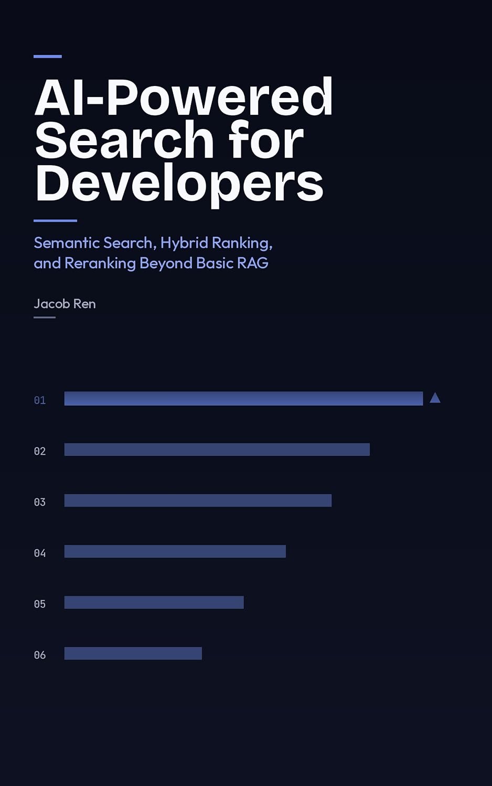Click the subtitle starting "Semantic Search, Hybrid Ranking"
The height and width of the screenshot is (786, 492).
pyautogui.click(x=153, y=253)
